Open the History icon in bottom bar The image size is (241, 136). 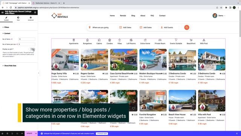(12, 133)
